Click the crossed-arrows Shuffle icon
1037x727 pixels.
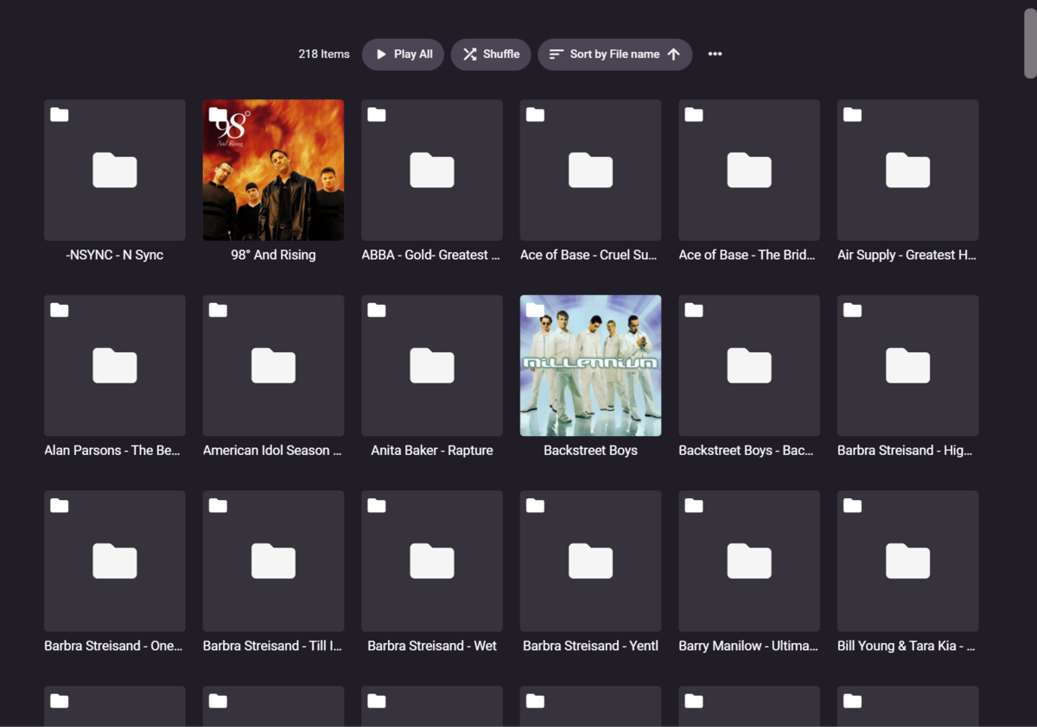(x=469, y=54)
